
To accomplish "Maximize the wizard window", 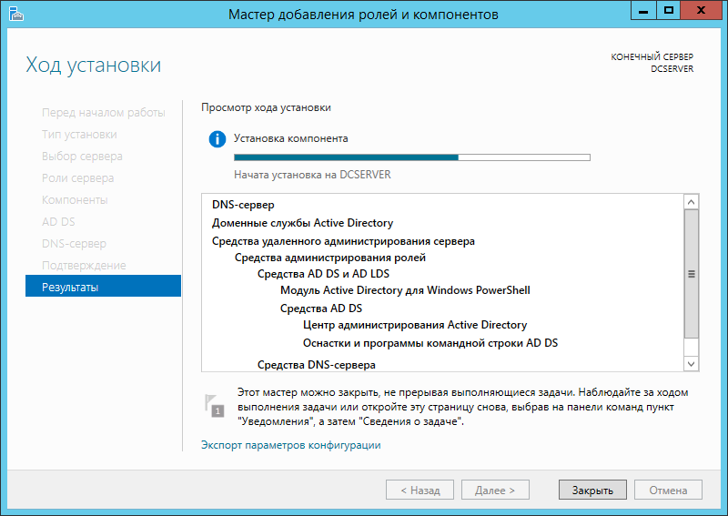I will pyautogui.click(x=669, y=10).
